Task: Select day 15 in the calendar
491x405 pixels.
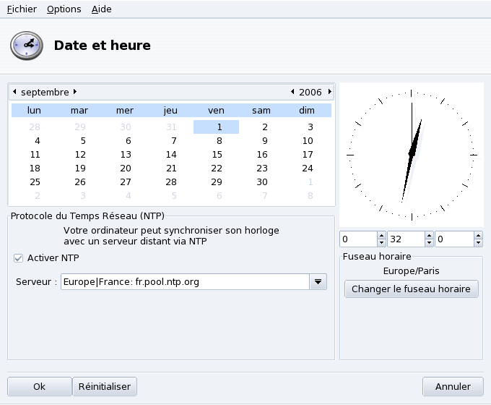Action: (217, 154)
